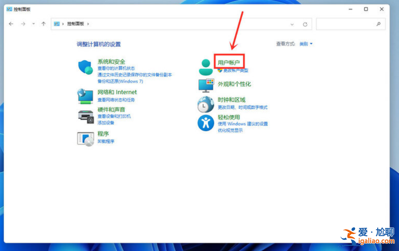Select the 用户帐户 person icon
This screenshot has width=399, height=251.
(x=206, y=65)
